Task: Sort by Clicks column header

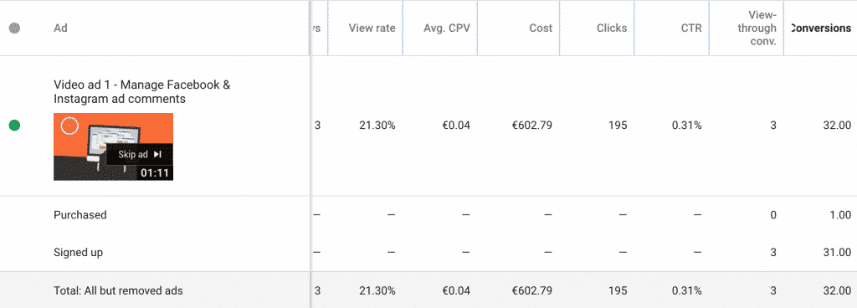Action: [x=612, y=28]
